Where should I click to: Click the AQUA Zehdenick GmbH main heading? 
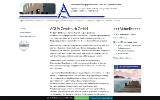69,29
